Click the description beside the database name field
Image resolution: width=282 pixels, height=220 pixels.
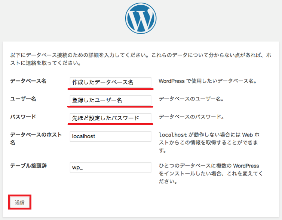tap(207, 81)
